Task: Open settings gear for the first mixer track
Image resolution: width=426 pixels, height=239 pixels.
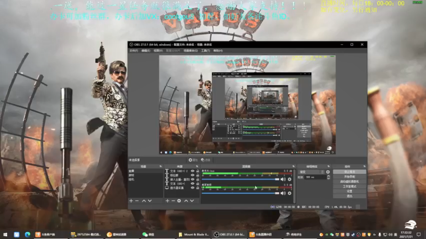Action: click(x=289, y=179)
